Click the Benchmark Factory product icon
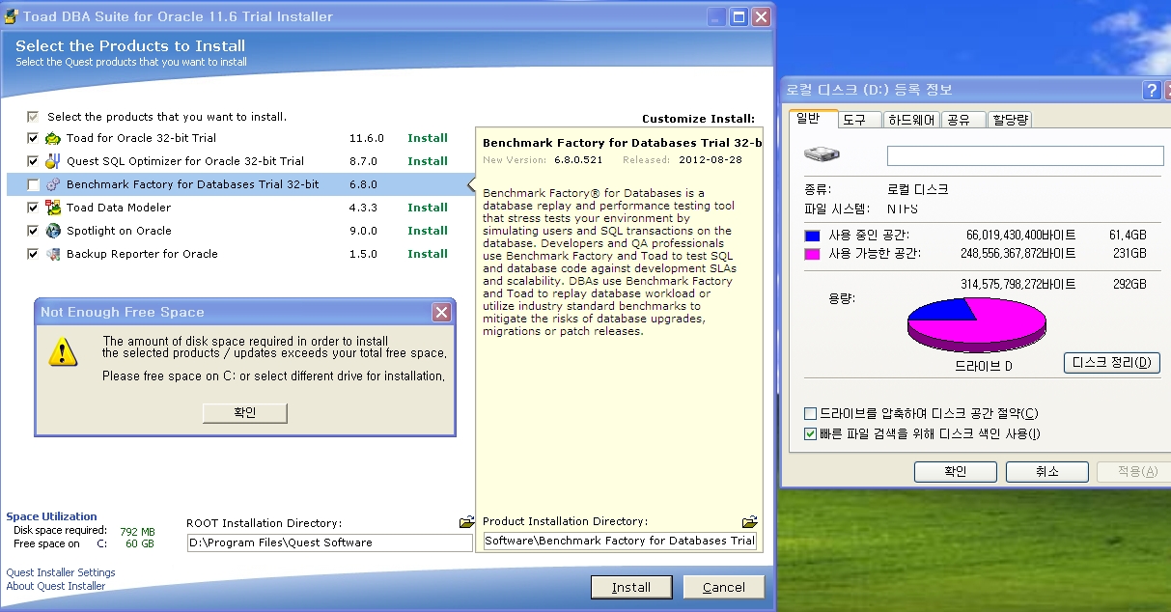1171x612 pixels. pyautogui.click(x=52, y=184)
